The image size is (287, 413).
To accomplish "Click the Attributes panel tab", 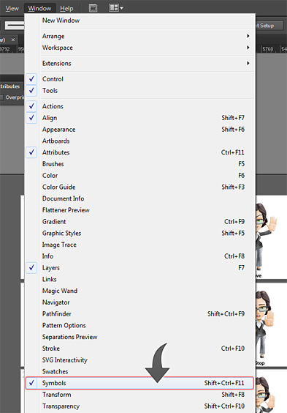I will (10, 86).
